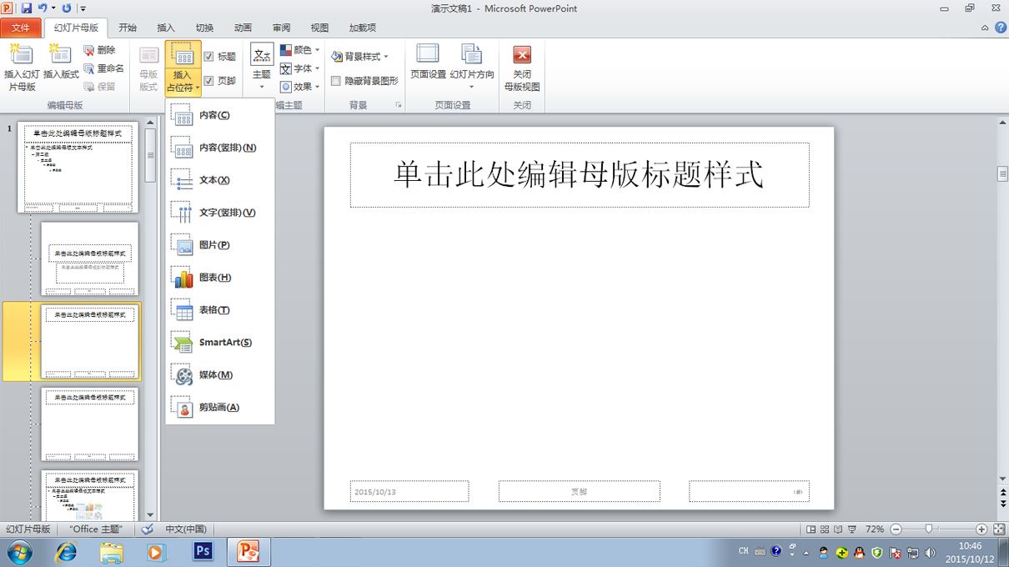Open Photoshop from the taskbar

203,551
